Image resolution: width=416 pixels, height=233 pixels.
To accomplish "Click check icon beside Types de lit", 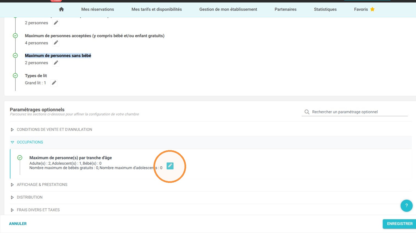I will coord(15,75).
